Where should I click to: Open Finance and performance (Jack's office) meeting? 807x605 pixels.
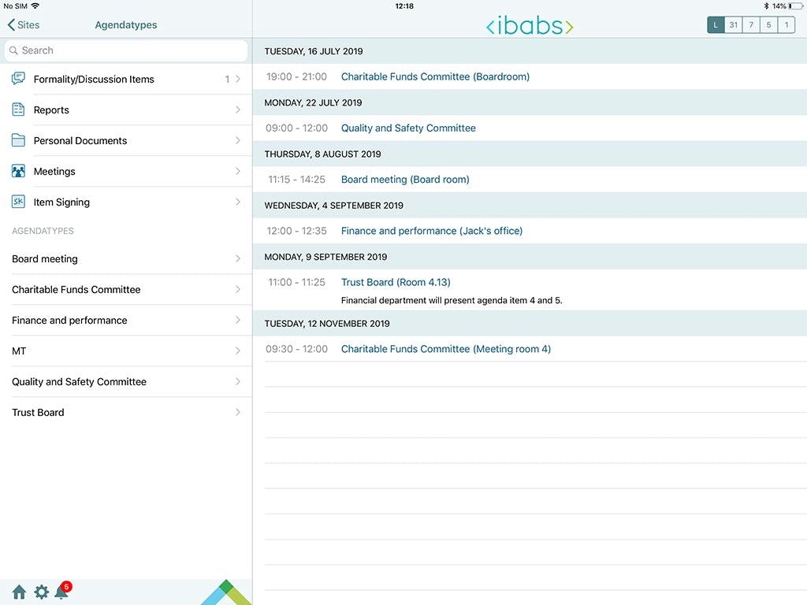(431, 231)
